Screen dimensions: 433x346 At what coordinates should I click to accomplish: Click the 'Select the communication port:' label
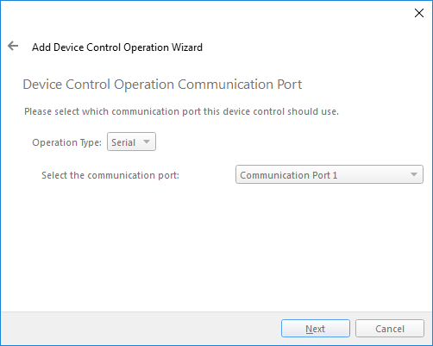[110, 175]
